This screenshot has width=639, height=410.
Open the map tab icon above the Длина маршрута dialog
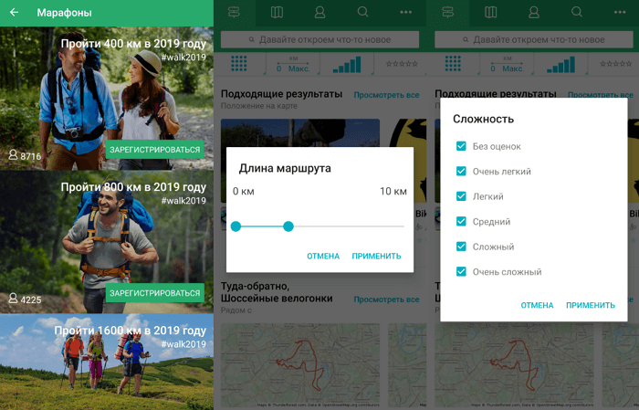(278, 13)
